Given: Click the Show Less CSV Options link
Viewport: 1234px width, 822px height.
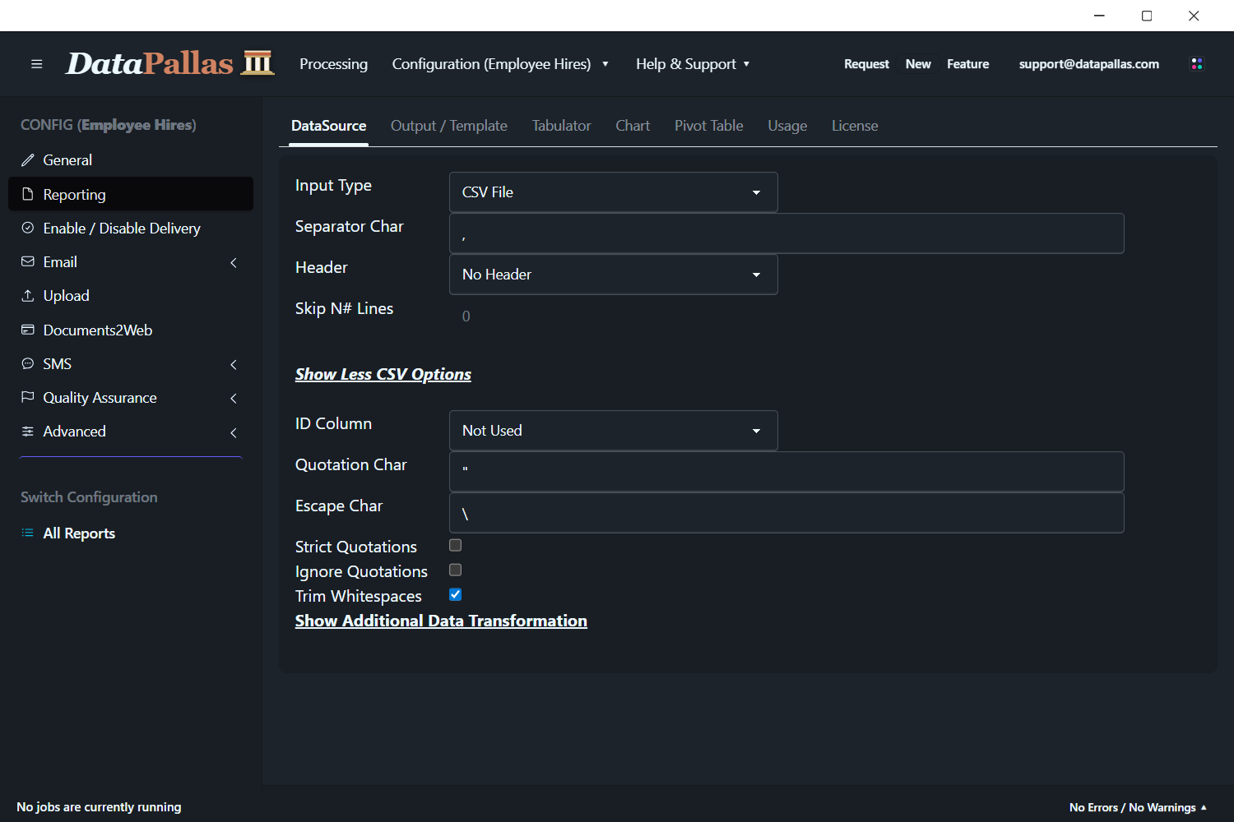Looking at the screenshot, I should (x=383, y=374).
